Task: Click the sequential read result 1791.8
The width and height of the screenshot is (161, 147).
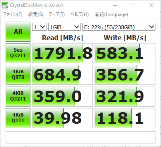Action: (62, 53)
